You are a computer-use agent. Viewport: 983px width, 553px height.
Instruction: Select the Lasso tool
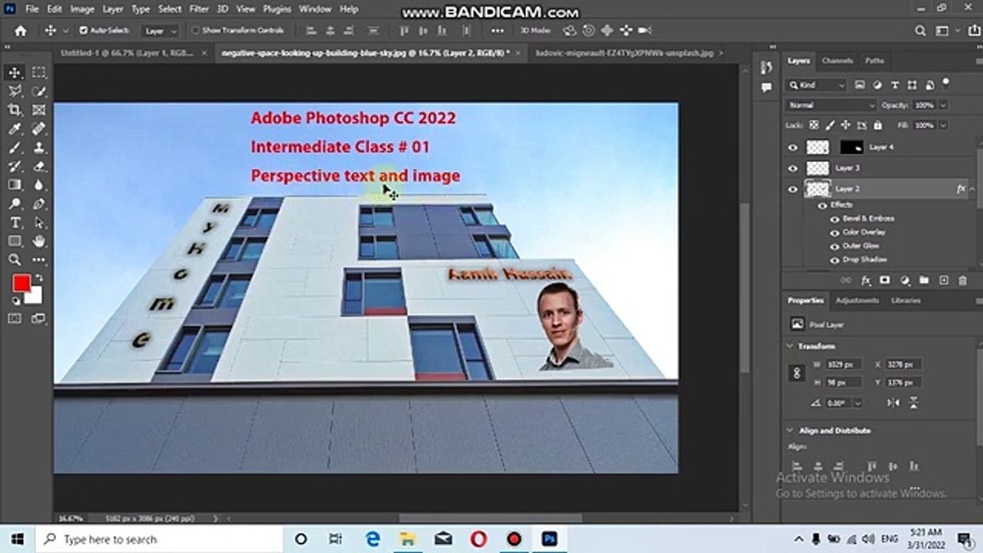[x=15, y=91]
